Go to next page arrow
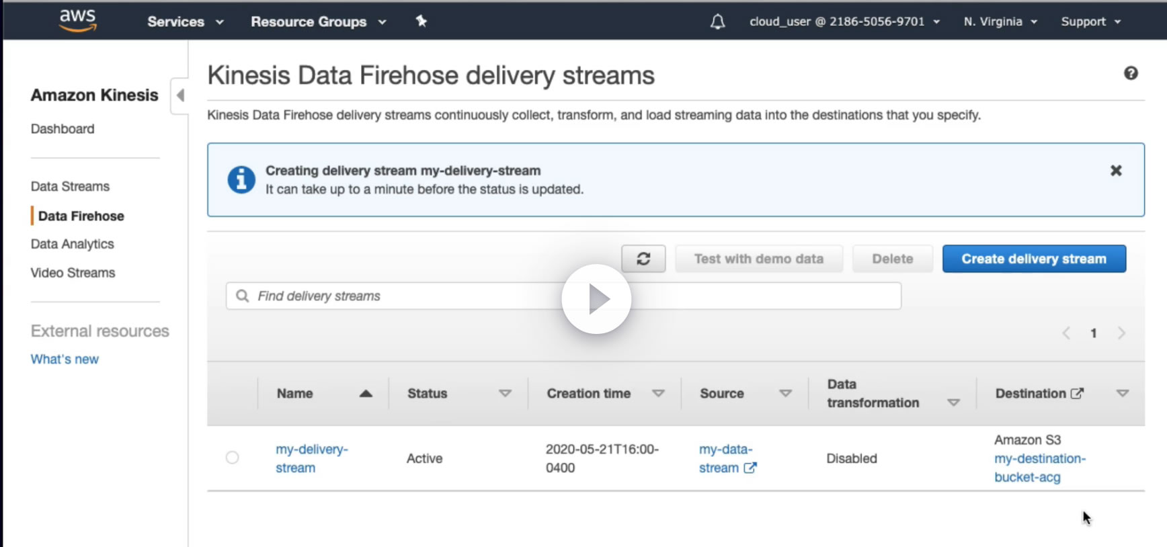 1121,333
